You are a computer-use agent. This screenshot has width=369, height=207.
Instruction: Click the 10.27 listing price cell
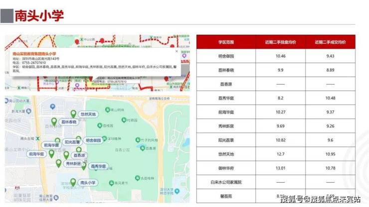(281, 112)
